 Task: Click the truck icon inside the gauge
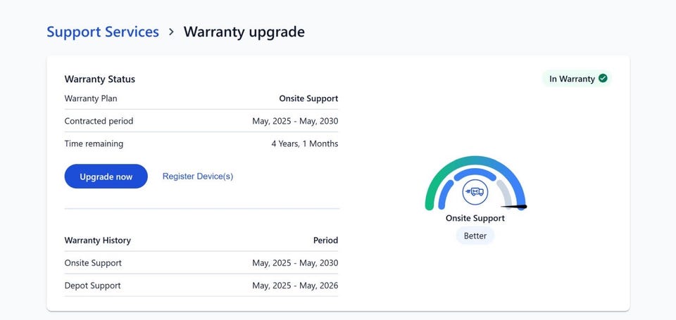(x=475, y=191)
